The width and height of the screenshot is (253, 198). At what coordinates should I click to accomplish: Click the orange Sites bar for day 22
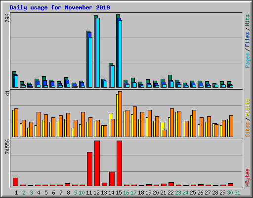click(x=172, y=123)
